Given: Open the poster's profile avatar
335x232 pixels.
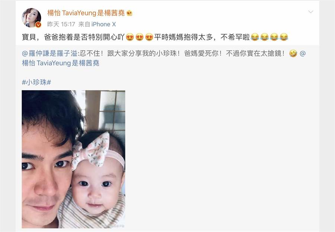Looking at the screenshot, I should 31,18.
